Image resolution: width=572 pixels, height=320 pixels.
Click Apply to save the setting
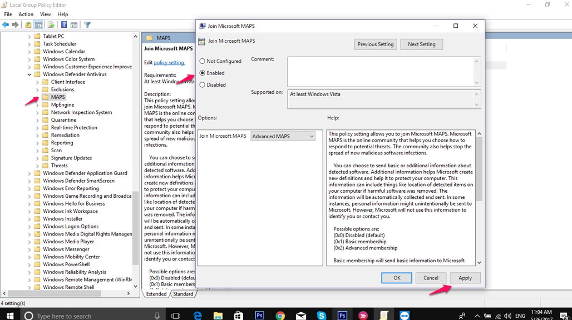[x=465, y=278]
